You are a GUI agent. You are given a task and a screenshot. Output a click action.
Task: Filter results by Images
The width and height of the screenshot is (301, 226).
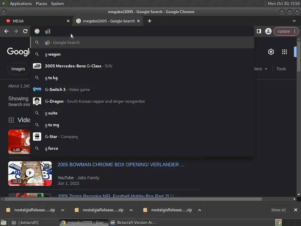tap(18, 69)
